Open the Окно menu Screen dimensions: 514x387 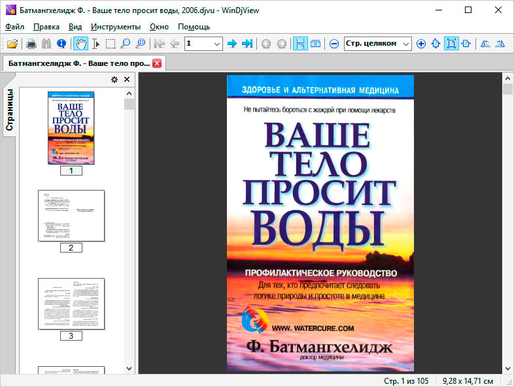click(160, 27)
